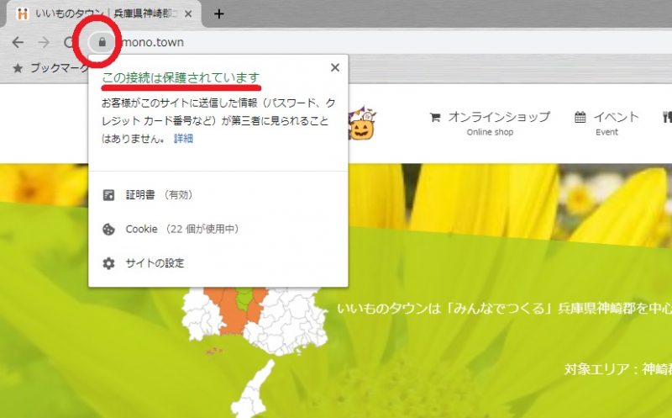
Task: Click the browser forward arrow
Action: 43,42
